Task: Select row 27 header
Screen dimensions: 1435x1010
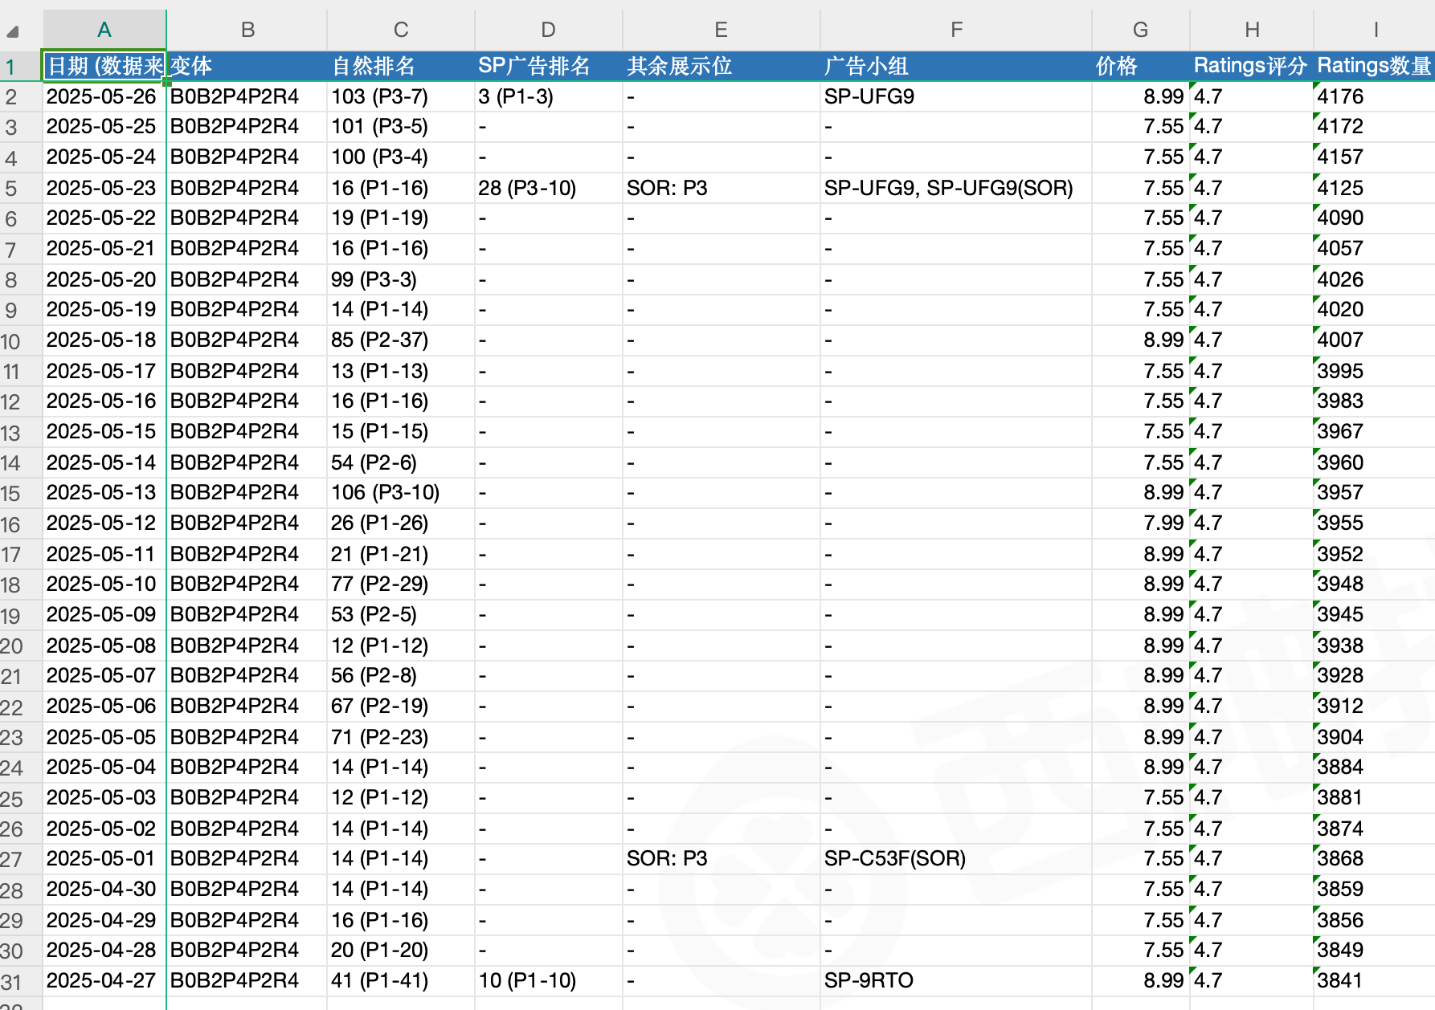Action: 21,859
